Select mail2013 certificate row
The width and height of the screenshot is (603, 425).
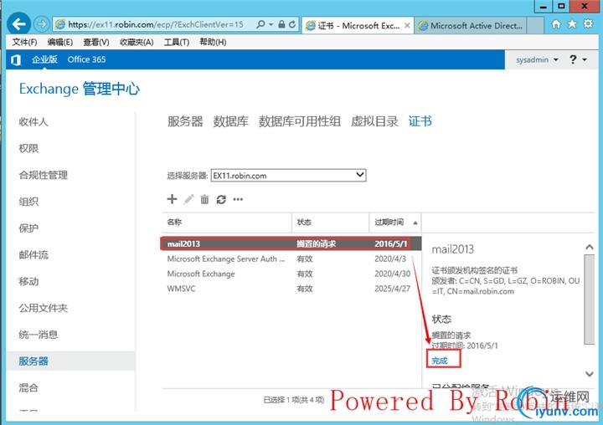291,243
